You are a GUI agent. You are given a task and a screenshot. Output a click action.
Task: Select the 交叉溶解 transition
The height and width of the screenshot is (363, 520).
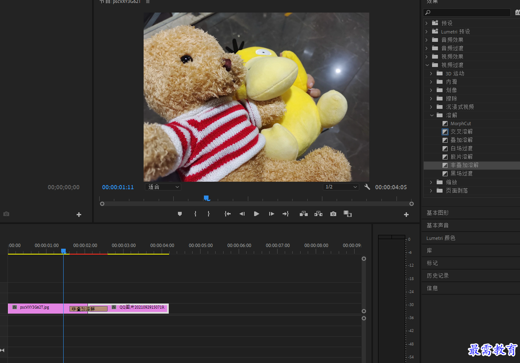click(x=461, y=132)
